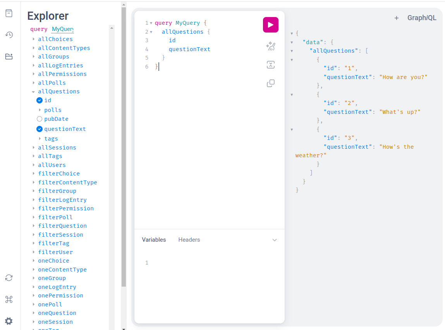Open settings gear icon
Viewport: 445px width, 330px height.
coord(9,321)
